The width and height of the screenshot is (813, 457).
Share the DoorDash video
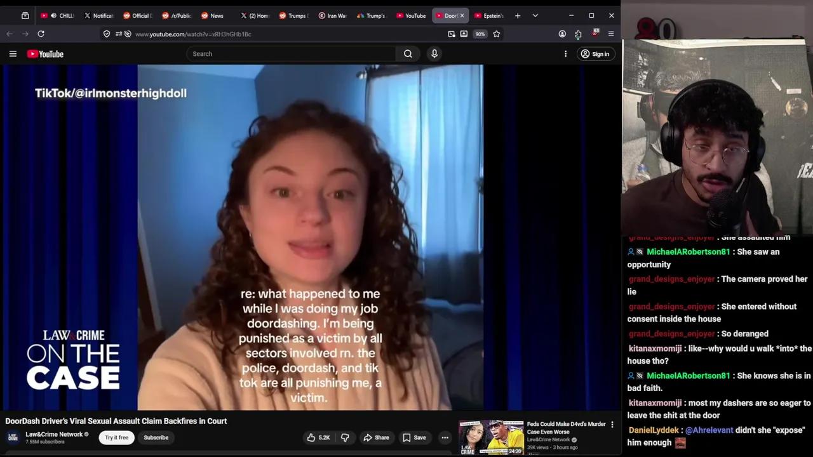point(375,437)
